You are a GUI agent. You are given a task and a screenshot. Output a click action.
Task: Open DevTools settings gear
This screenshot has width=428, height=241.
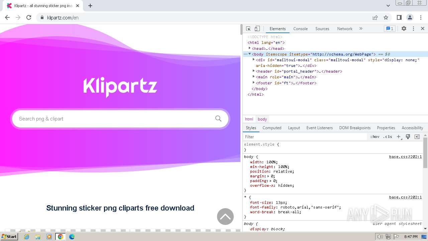[x=404, y=29]
